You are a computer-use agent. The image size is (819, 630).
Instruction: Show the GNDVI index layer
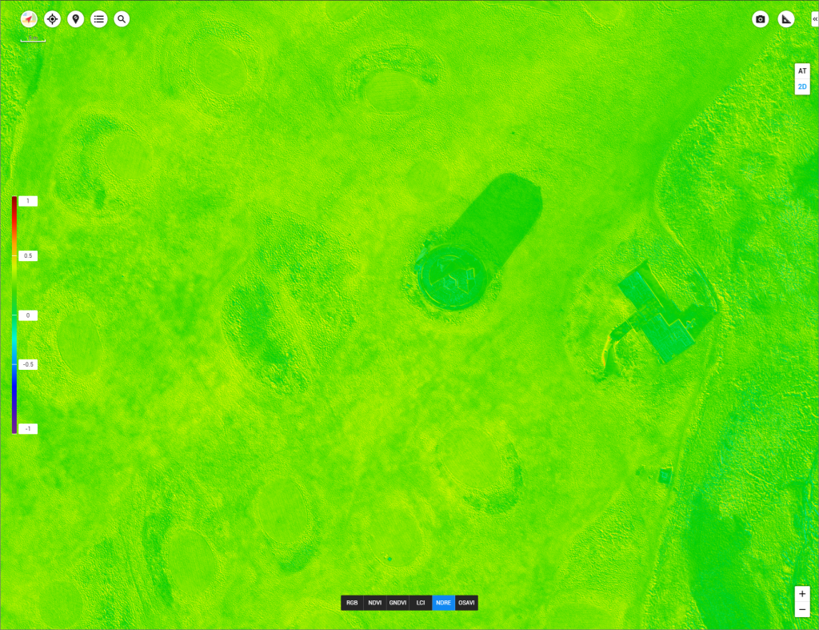398,603
